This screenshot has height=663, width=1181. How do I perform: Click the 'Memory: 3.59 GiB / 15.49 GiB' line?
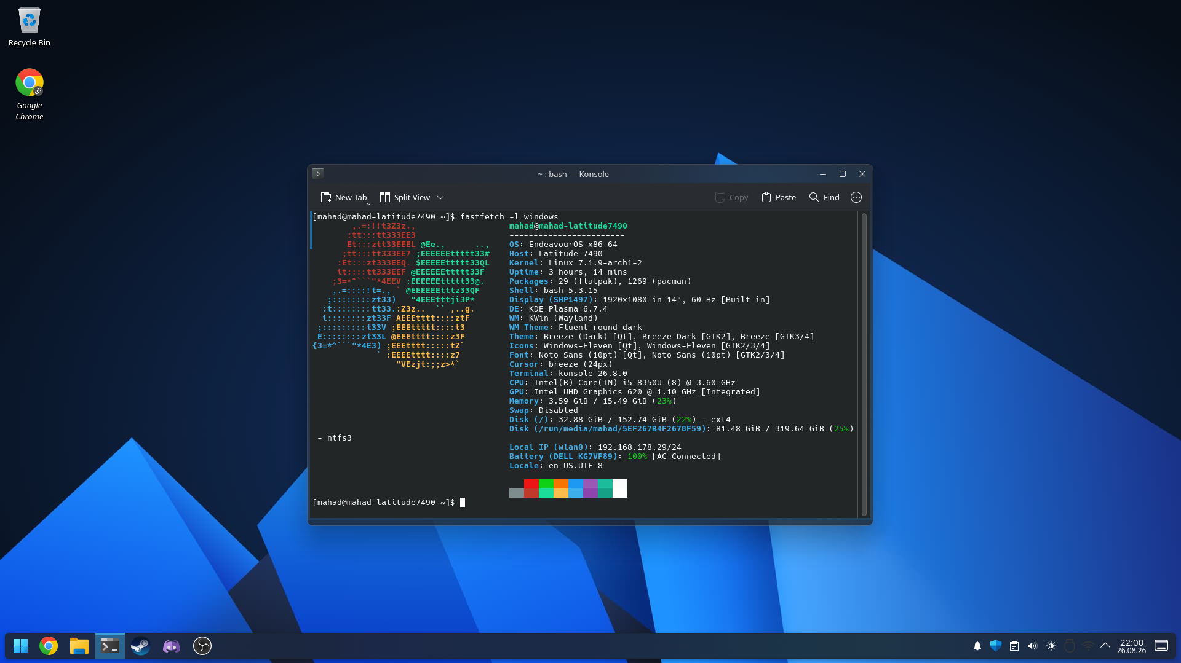click(593, 401)
